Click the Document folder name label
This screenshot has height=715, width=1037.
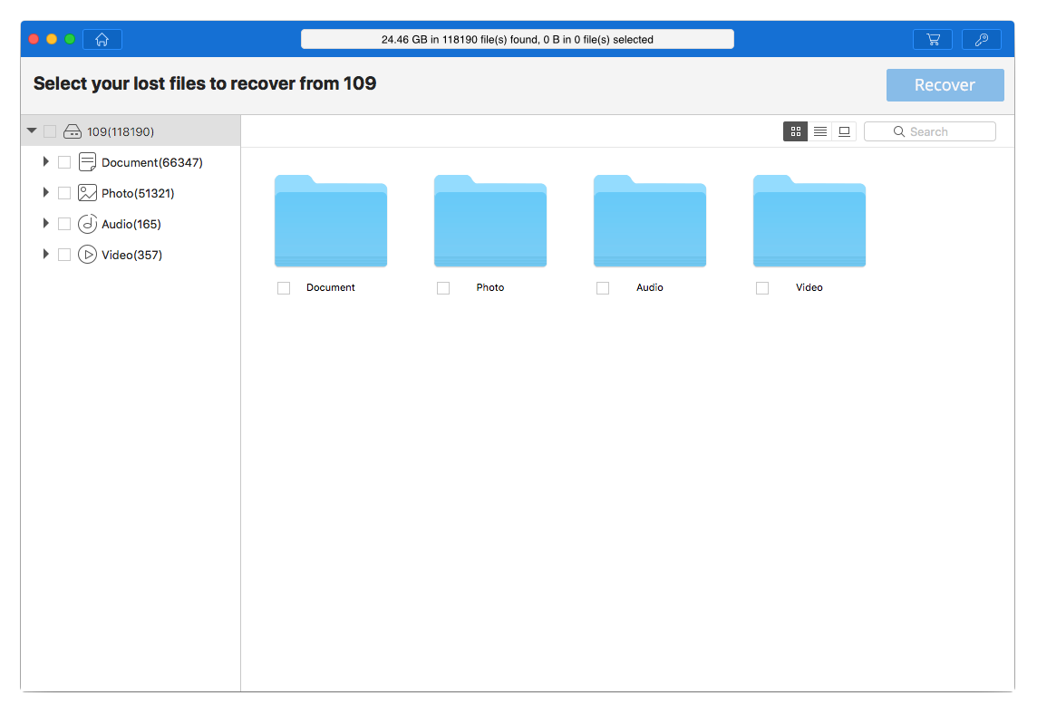pyautogui.click(x=331, y=287)
